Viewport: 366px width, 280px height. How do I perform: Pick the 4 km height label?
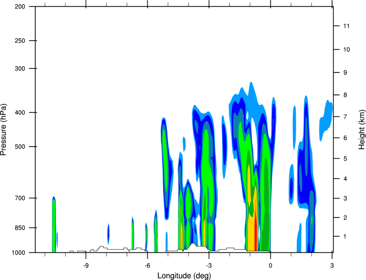345,179
